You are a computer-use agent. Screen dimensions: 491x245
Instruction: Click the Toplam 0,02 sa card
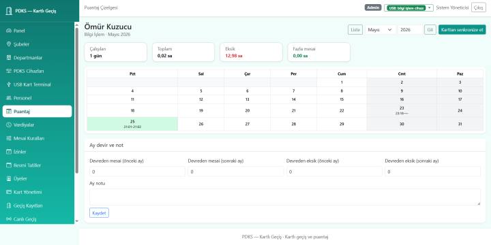point(183,52)
